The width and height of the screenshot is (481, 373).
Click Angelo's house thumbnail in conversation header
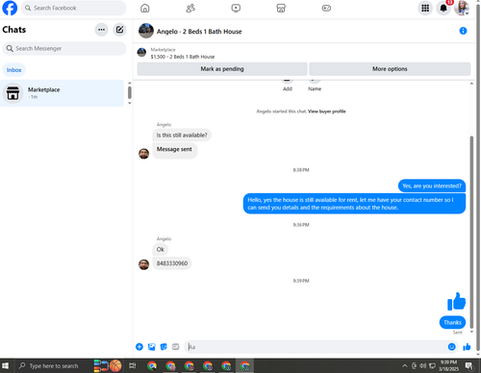[x=146, y=31]
